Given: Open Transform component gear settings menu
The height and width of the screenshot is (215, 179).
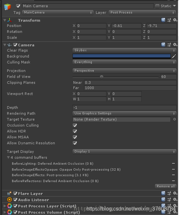Looking at the screenshot, I should point(175,20).
